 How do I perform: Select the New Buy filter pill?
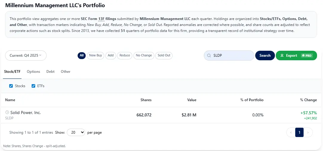(96, 55)
